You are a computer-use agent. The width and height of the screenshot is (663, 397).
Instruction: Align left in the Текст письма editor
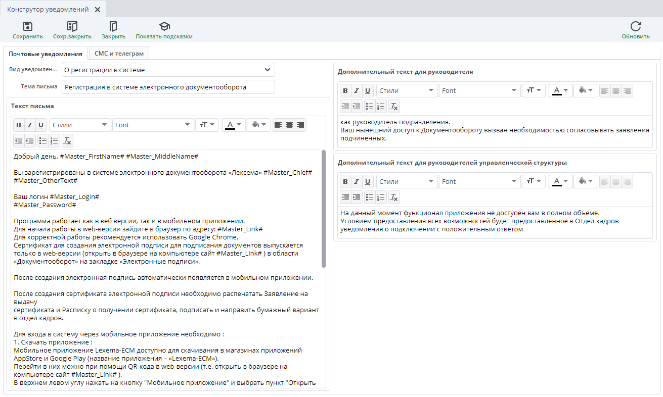point(278,125)
